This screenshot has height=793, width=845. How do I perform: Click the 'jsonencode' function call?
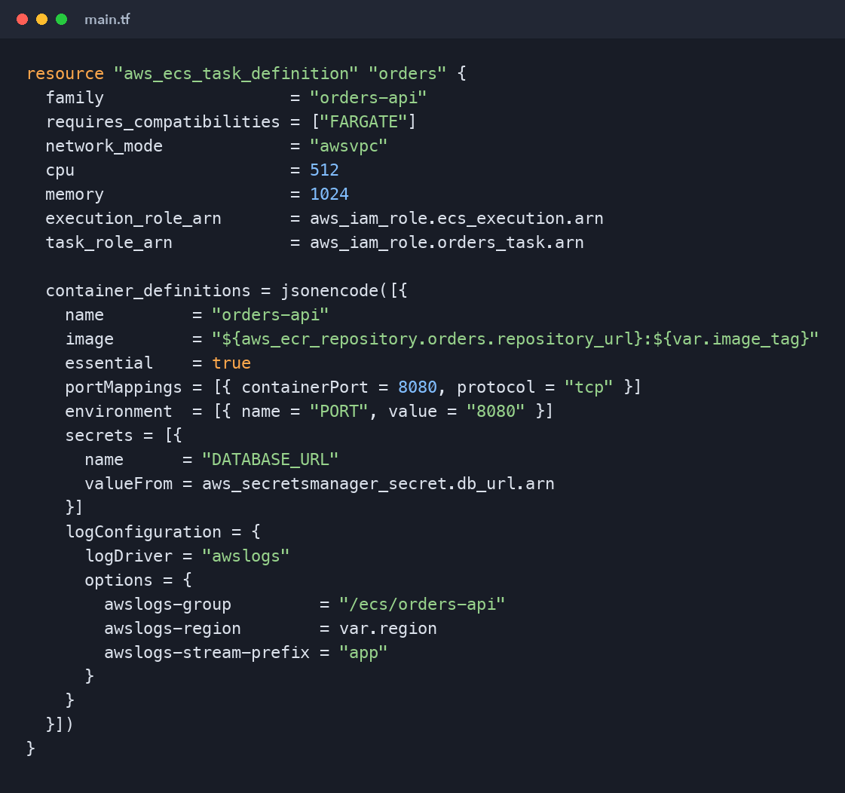click(329, 290)
